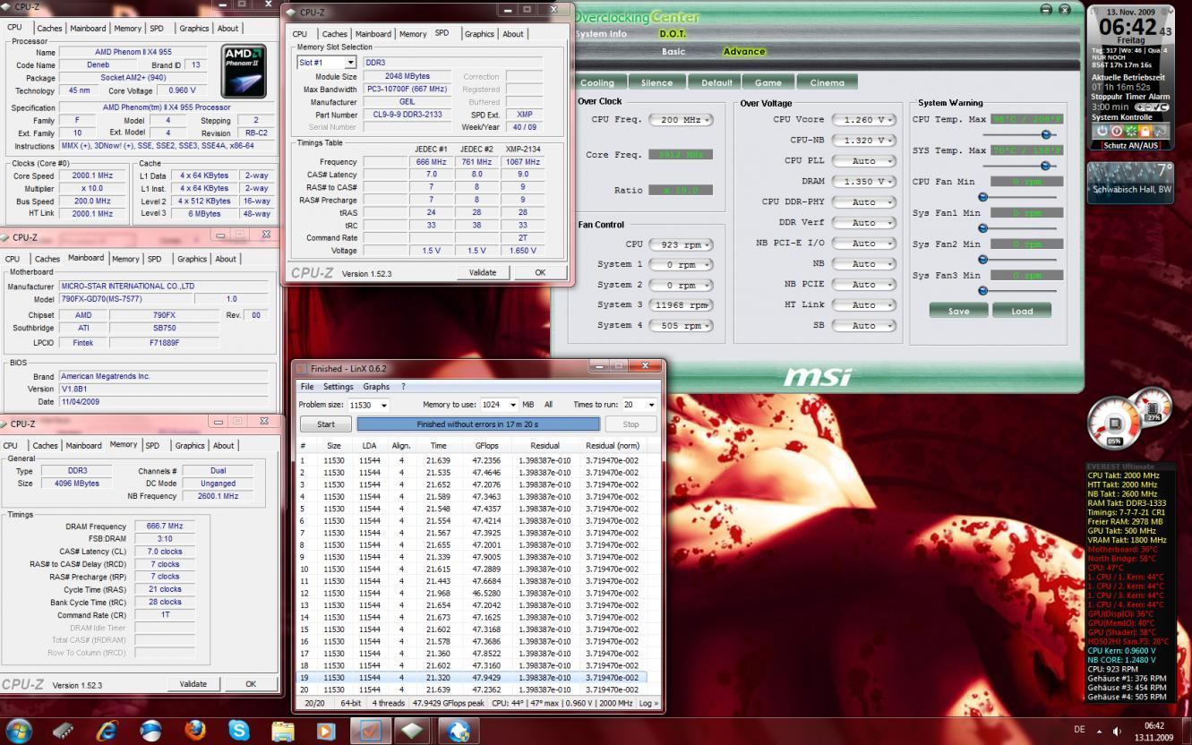Click the grey user-switch icon in System Kontrolle gadget
The height and width of the screenshot is (745, 1192).
click(x=1160, y=131)
